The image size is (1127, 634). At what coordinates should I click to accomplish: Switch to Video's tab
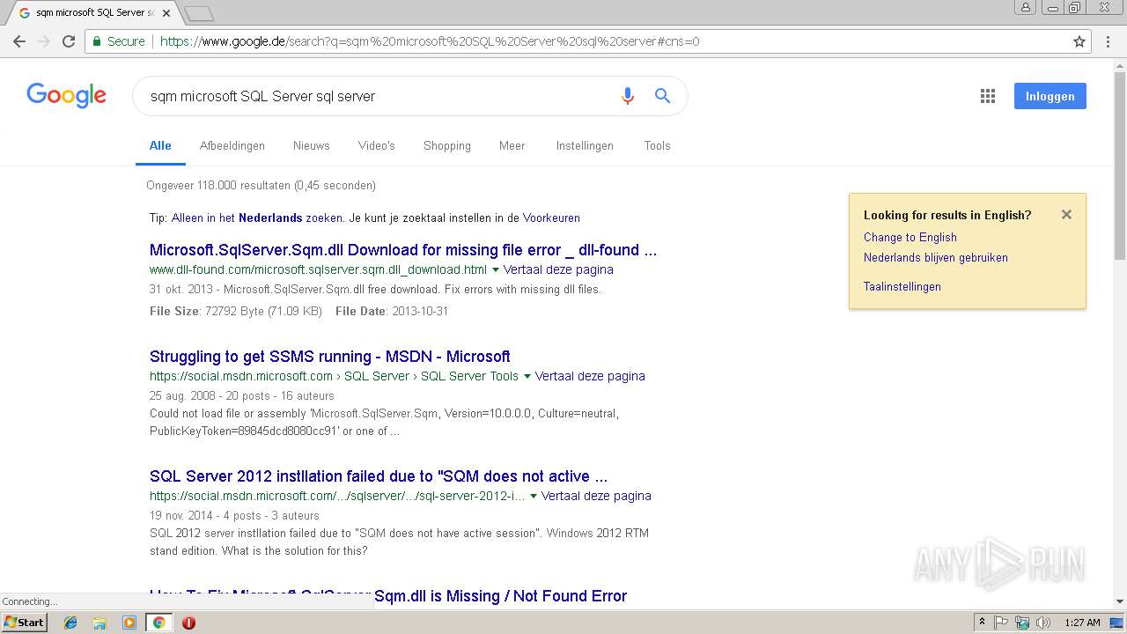pyautogui.click(x=377, y=146)
